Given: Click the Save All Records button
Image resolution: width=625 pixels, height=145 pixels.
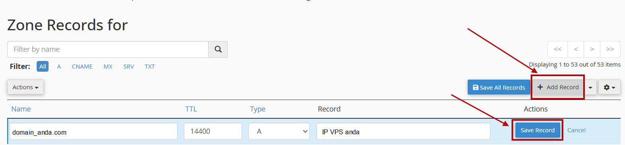Looking at the screenshot, I should click(x=499, y=87).
